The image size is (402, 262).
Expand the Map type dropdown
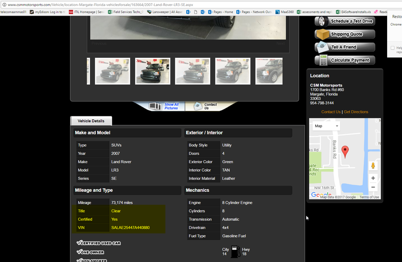click(326, 126)
